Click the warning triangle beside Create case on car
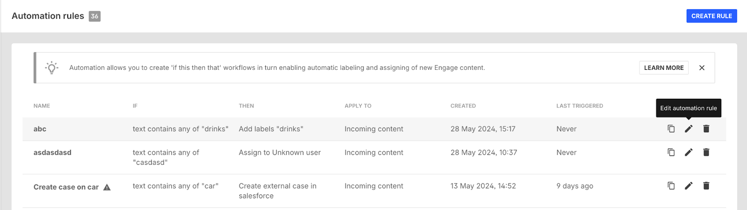 (x=107, y=187)
